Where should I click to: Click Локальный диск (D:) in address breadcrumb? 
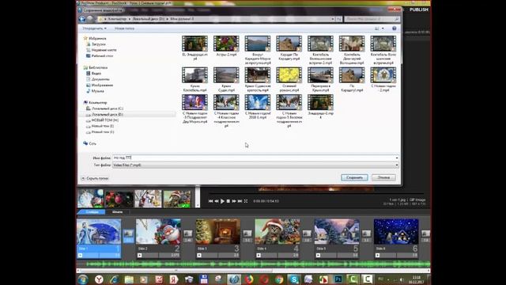pyautogui.click(x=149, y=19)
